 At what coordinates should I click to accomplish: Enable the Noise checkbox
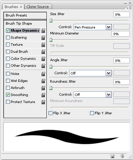(x=8, y=74)
